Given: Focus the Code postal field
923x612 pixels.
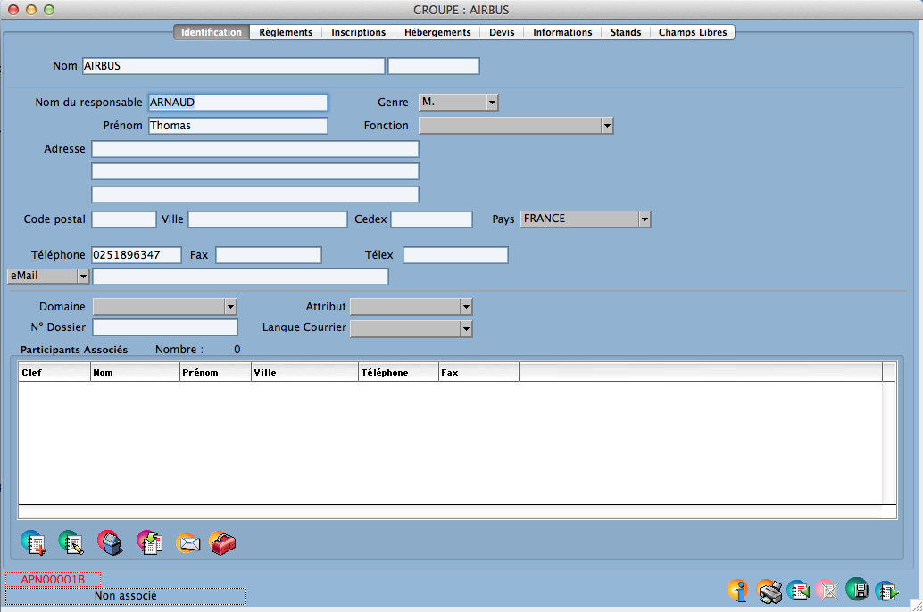Looking at the screenshot, I should click(123, 219).
